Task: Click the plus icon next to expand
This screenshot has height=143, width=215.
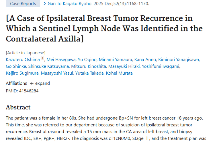Action: click(32, 83)
